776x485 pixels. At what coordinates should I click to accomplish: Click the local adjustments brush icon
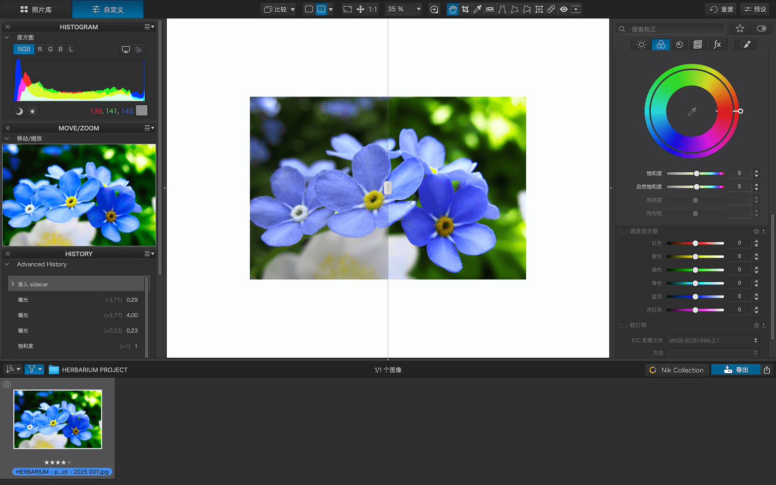pos(746,45)
